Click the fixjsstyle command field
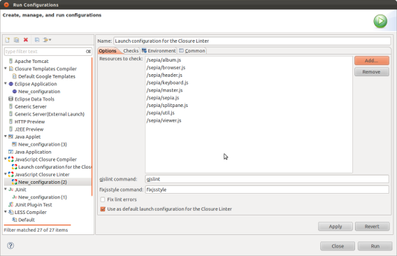This screenshot has width=397, height=256. click(267, 190)
